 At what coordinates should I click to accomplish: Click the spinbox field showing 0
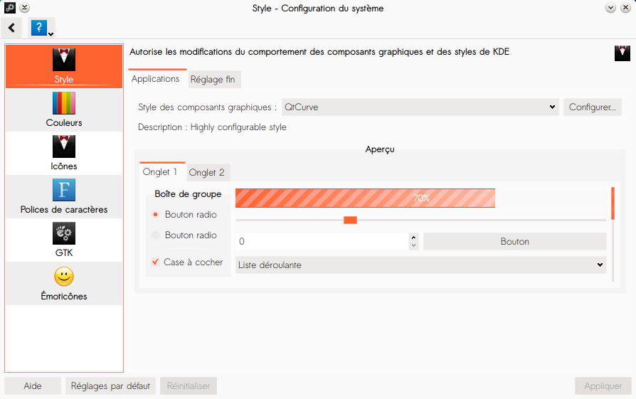322,241
